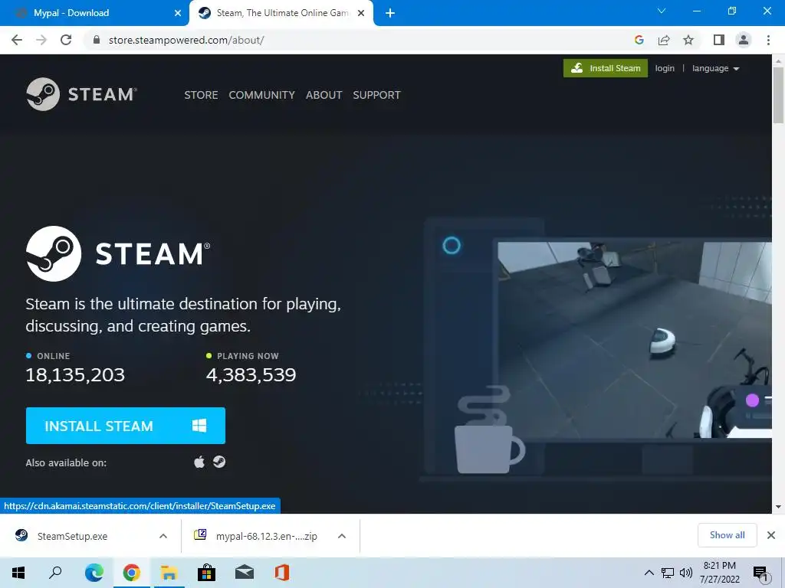This screenshot has width=785, height=588.
Task: Open Microsoft Office from taskbar
Action: [x=281, y=573]
